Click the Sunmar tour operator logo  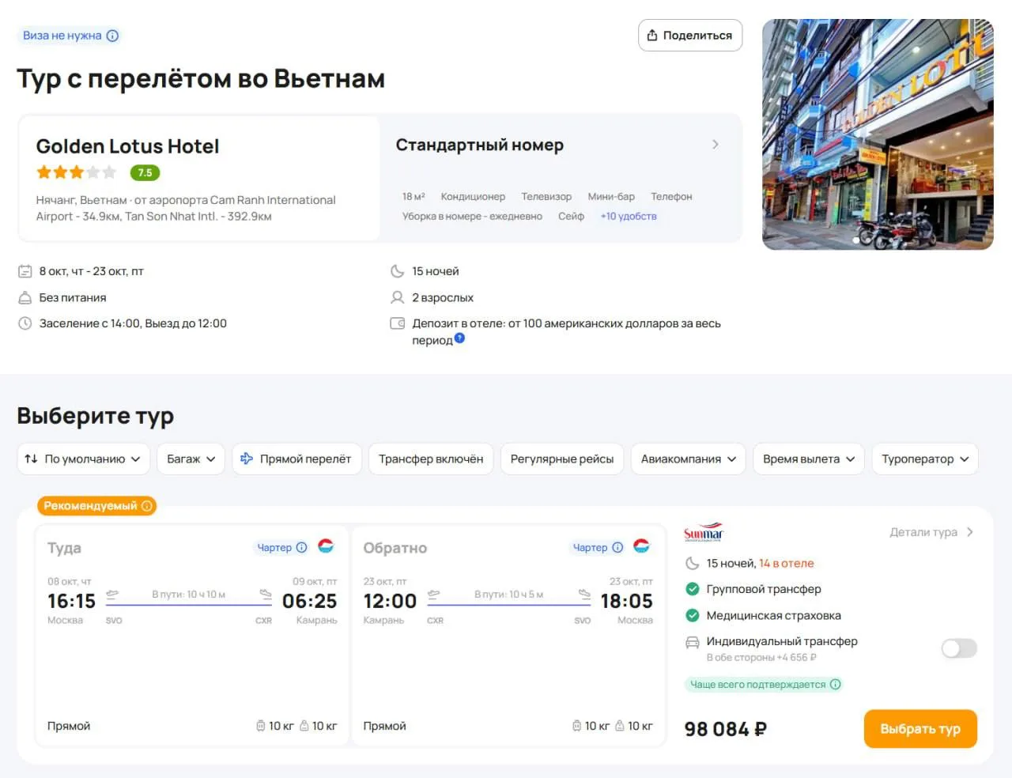point(704,532)
